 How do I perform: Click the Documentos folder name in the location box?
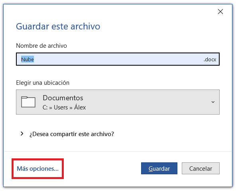tap(63, 98)
